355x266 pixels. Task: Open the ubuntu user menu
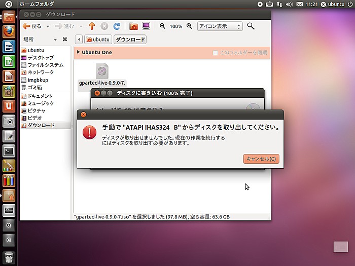coord(333,4)
